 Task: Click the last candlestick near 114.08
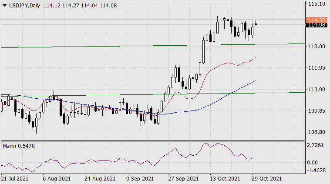tap(256, 24)
